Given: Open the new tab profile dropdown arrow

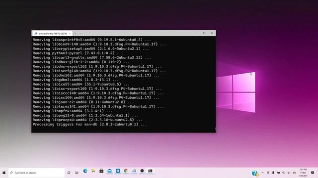Looking at the screenshot, I should click(80, 34).
